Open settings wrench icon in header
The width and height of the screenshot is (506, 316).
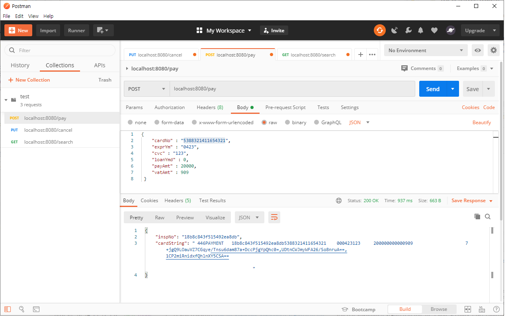(408, 30)
